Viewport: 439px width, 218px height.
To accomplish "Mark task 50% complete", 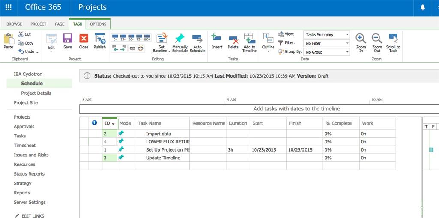I will (x=131, y=38).
